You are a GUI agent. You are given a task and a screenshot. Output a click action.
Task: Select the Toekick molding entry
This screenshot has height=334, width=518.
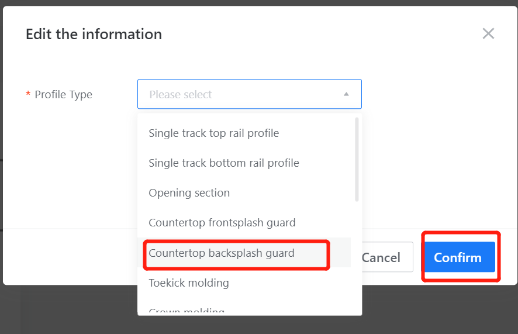[188, 283]
